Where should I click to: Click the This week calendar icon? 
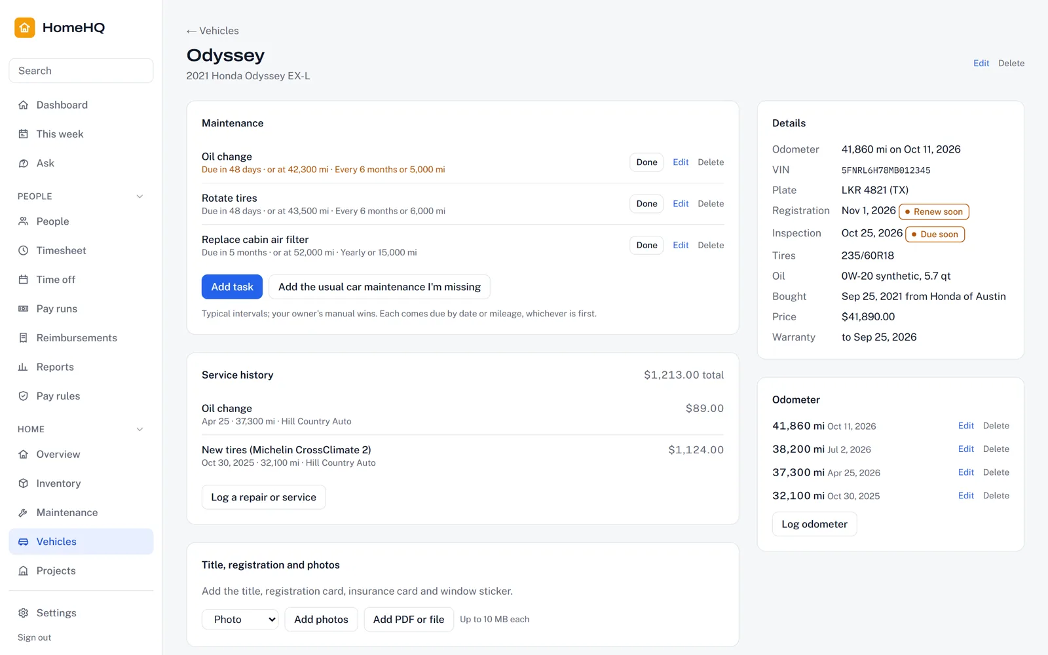[24, 134]
